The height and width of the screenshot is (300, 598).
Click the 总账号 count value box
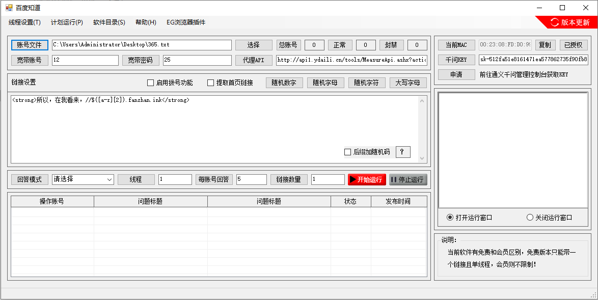pos(314,45)
